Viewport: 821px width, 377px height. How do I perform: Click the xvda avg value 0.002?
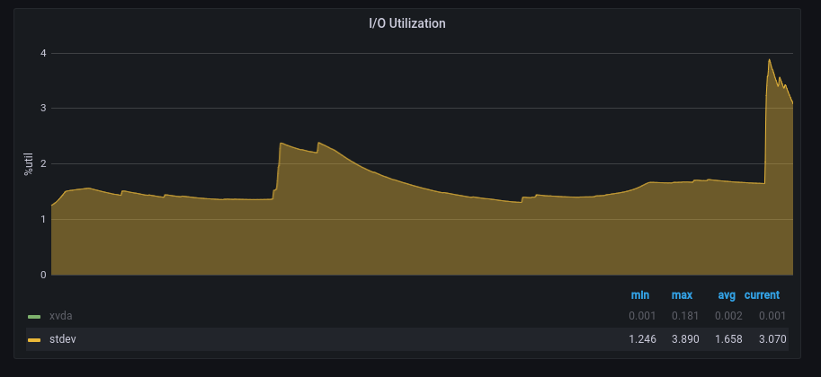tap(728, 316)
